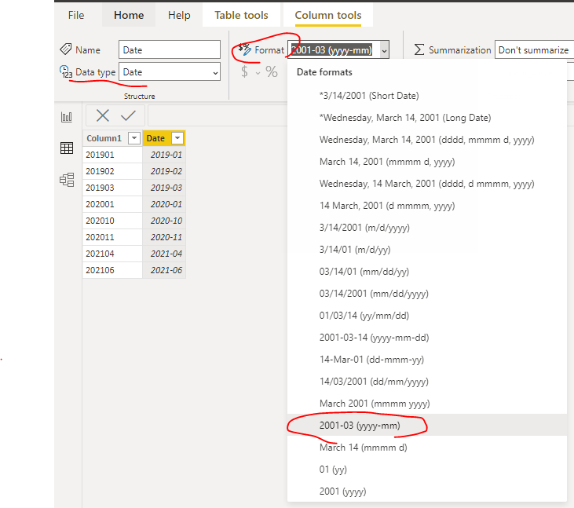Open currency symbol dropdown arrow
Image resolution: width=574 pixels, height=508 pixels.
pyautogui.click(x=258, y=73)
